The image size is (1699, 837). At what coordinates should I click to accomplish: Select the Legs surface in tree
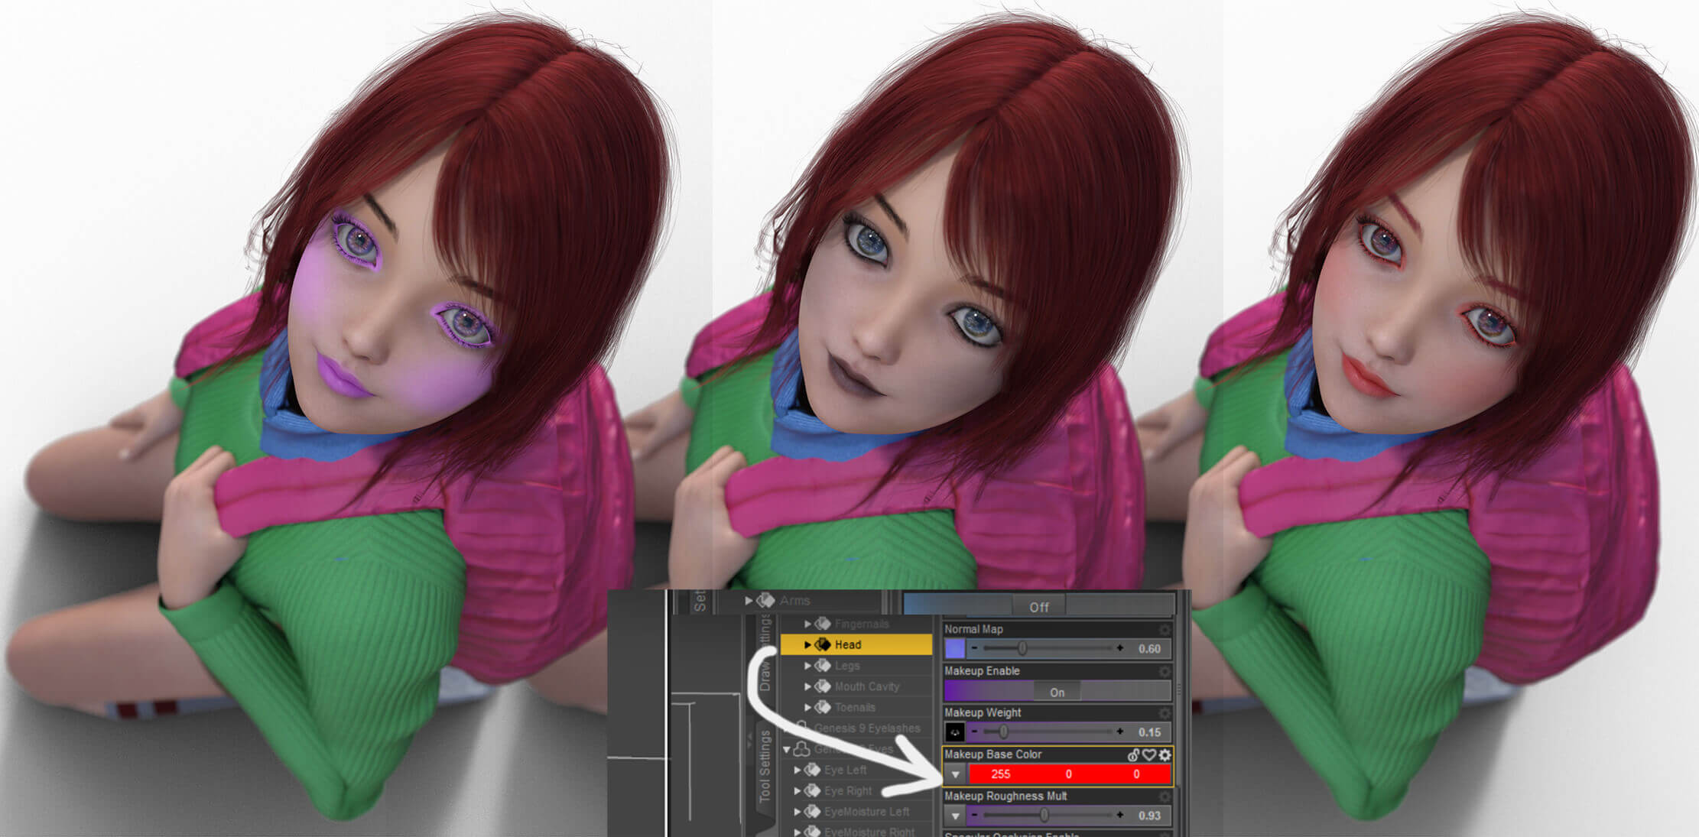point(847,666)
